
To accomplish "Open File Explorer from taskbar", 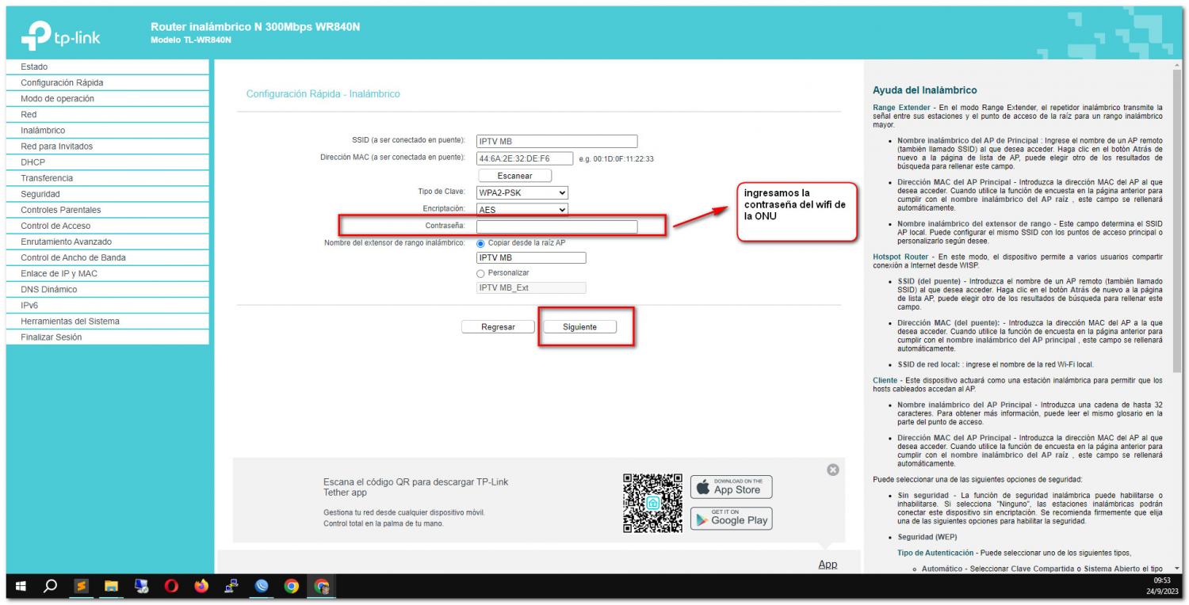I will tap(111, 587).
